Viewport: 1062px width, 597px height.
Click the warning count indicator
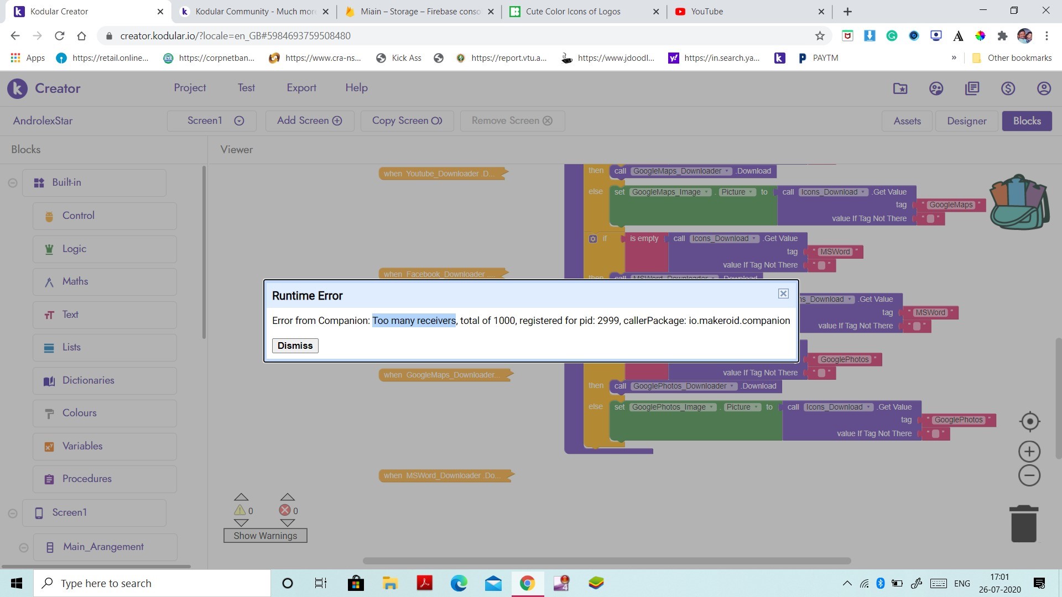tap(243, 510)
